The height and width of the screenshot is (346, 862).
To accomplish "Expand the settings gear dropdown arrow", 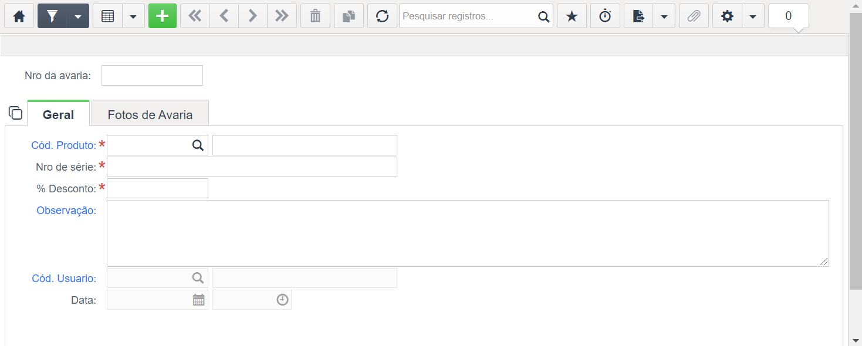I will 753,16.
